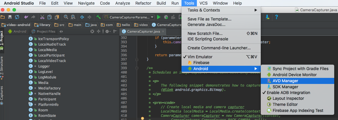Screen dimensions: 338x120
Task: Collapse the code fold marker at line 397
Action: click(x=137, y=59)
